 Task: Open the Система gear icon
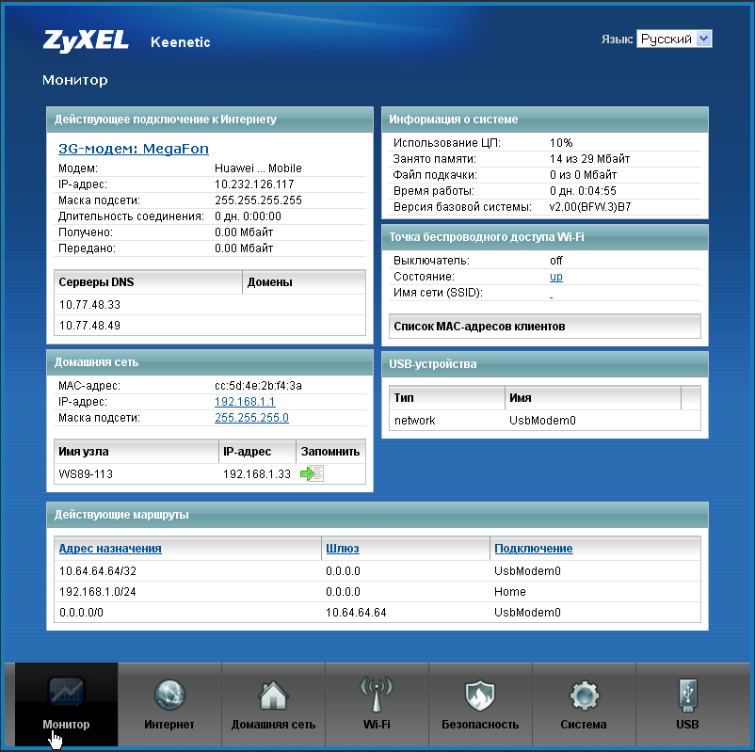pos(584,696)
